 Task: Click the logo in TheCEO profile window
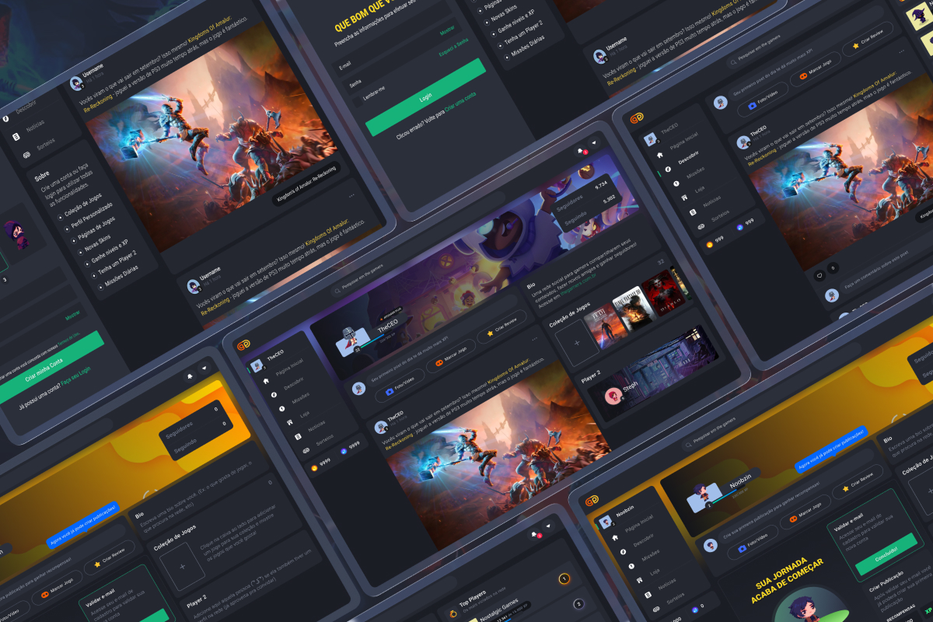[243, 345]
